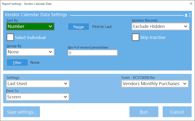Run the report
Viewport: 195px width, 121px height.
[144, 112]
